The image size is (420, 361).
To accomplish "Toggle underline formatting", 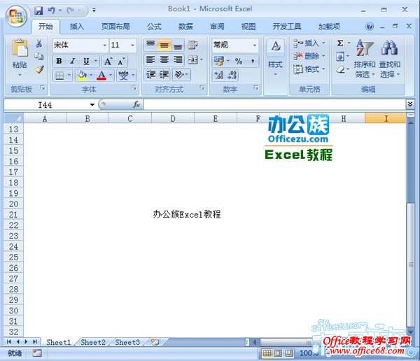I will pos(86,62).
